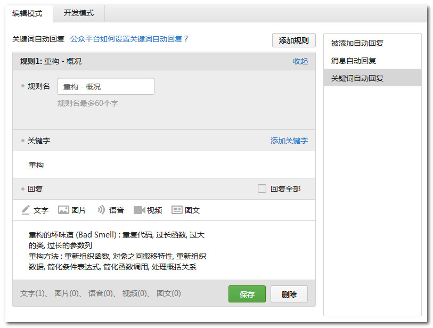Viewport: 433px width, 328px height.
Task: Select the video camera reply icon
Action: [139, 210]
